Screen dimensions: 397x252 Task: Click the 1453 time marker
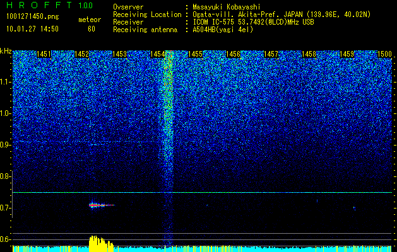pyautogui.click(x=119, y=54)
